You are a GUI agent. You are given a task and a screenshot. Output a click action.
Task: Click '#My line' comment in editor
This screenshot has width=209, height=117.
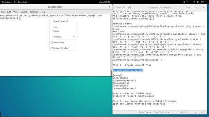(118, 32)
